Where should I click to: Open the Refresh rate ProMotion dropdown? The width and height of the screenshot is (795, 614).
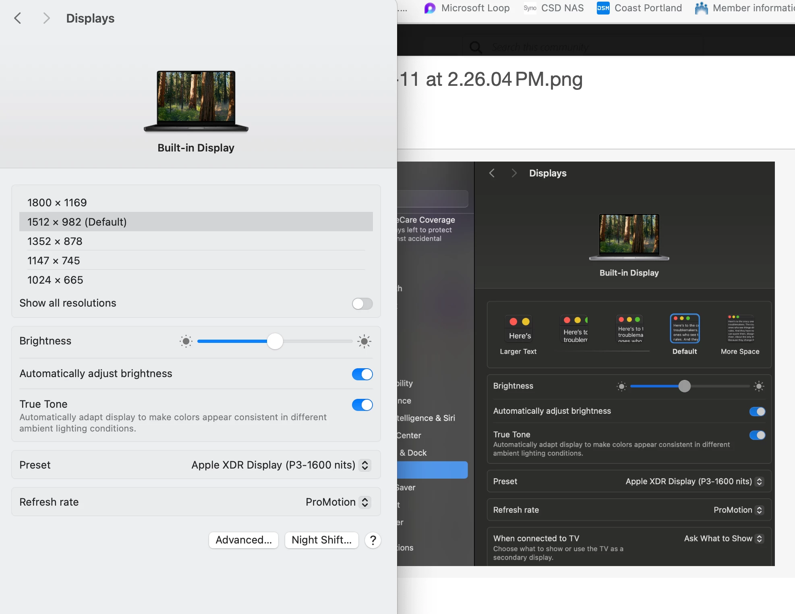click(364, 502)
